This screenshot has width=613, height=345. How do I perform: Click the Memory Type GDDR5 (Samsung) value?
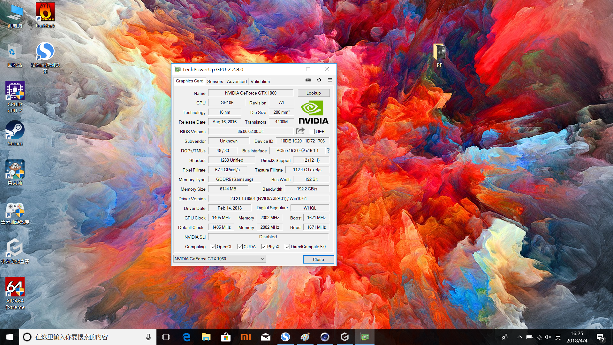[x=234, y=179]
